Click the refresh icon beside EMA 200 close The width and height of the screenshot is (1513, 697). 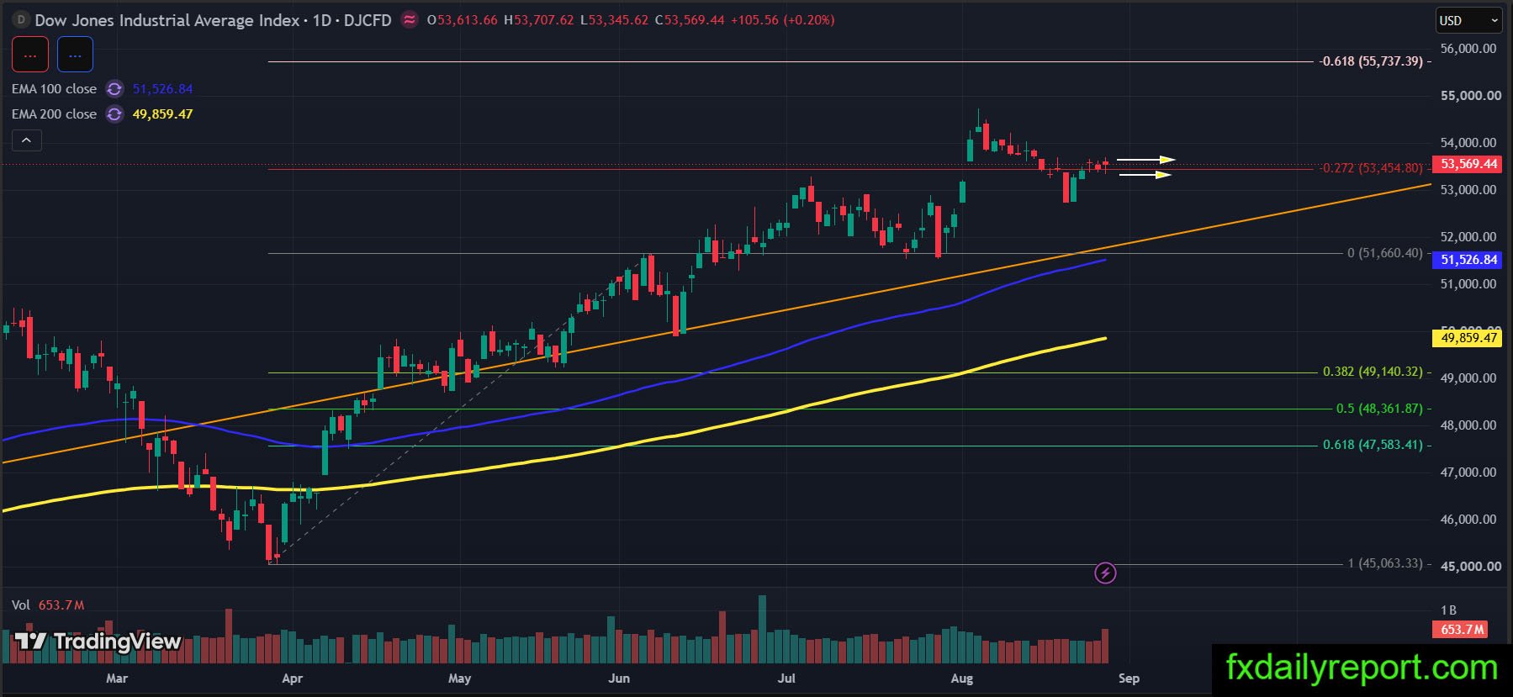pos(114,114)
